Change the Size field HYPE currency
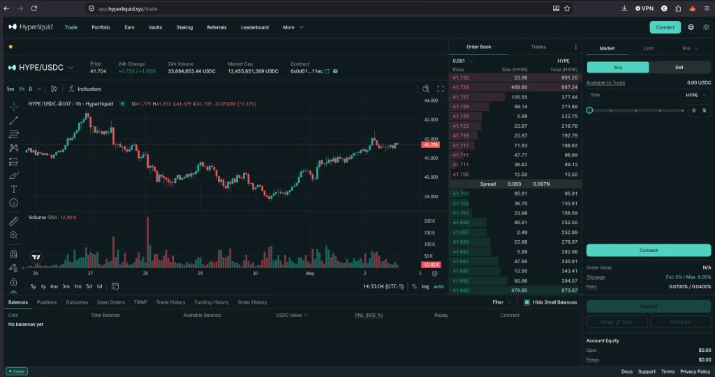The width and height of the screenshot is (715, 377). (696, 95)
